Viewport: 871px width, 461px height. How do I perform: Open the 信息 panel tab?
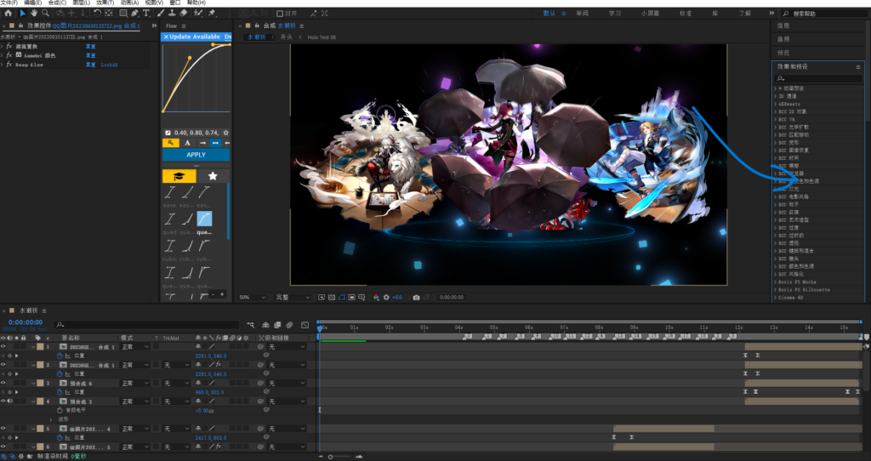pyautogui.click(x=783, y=26)
